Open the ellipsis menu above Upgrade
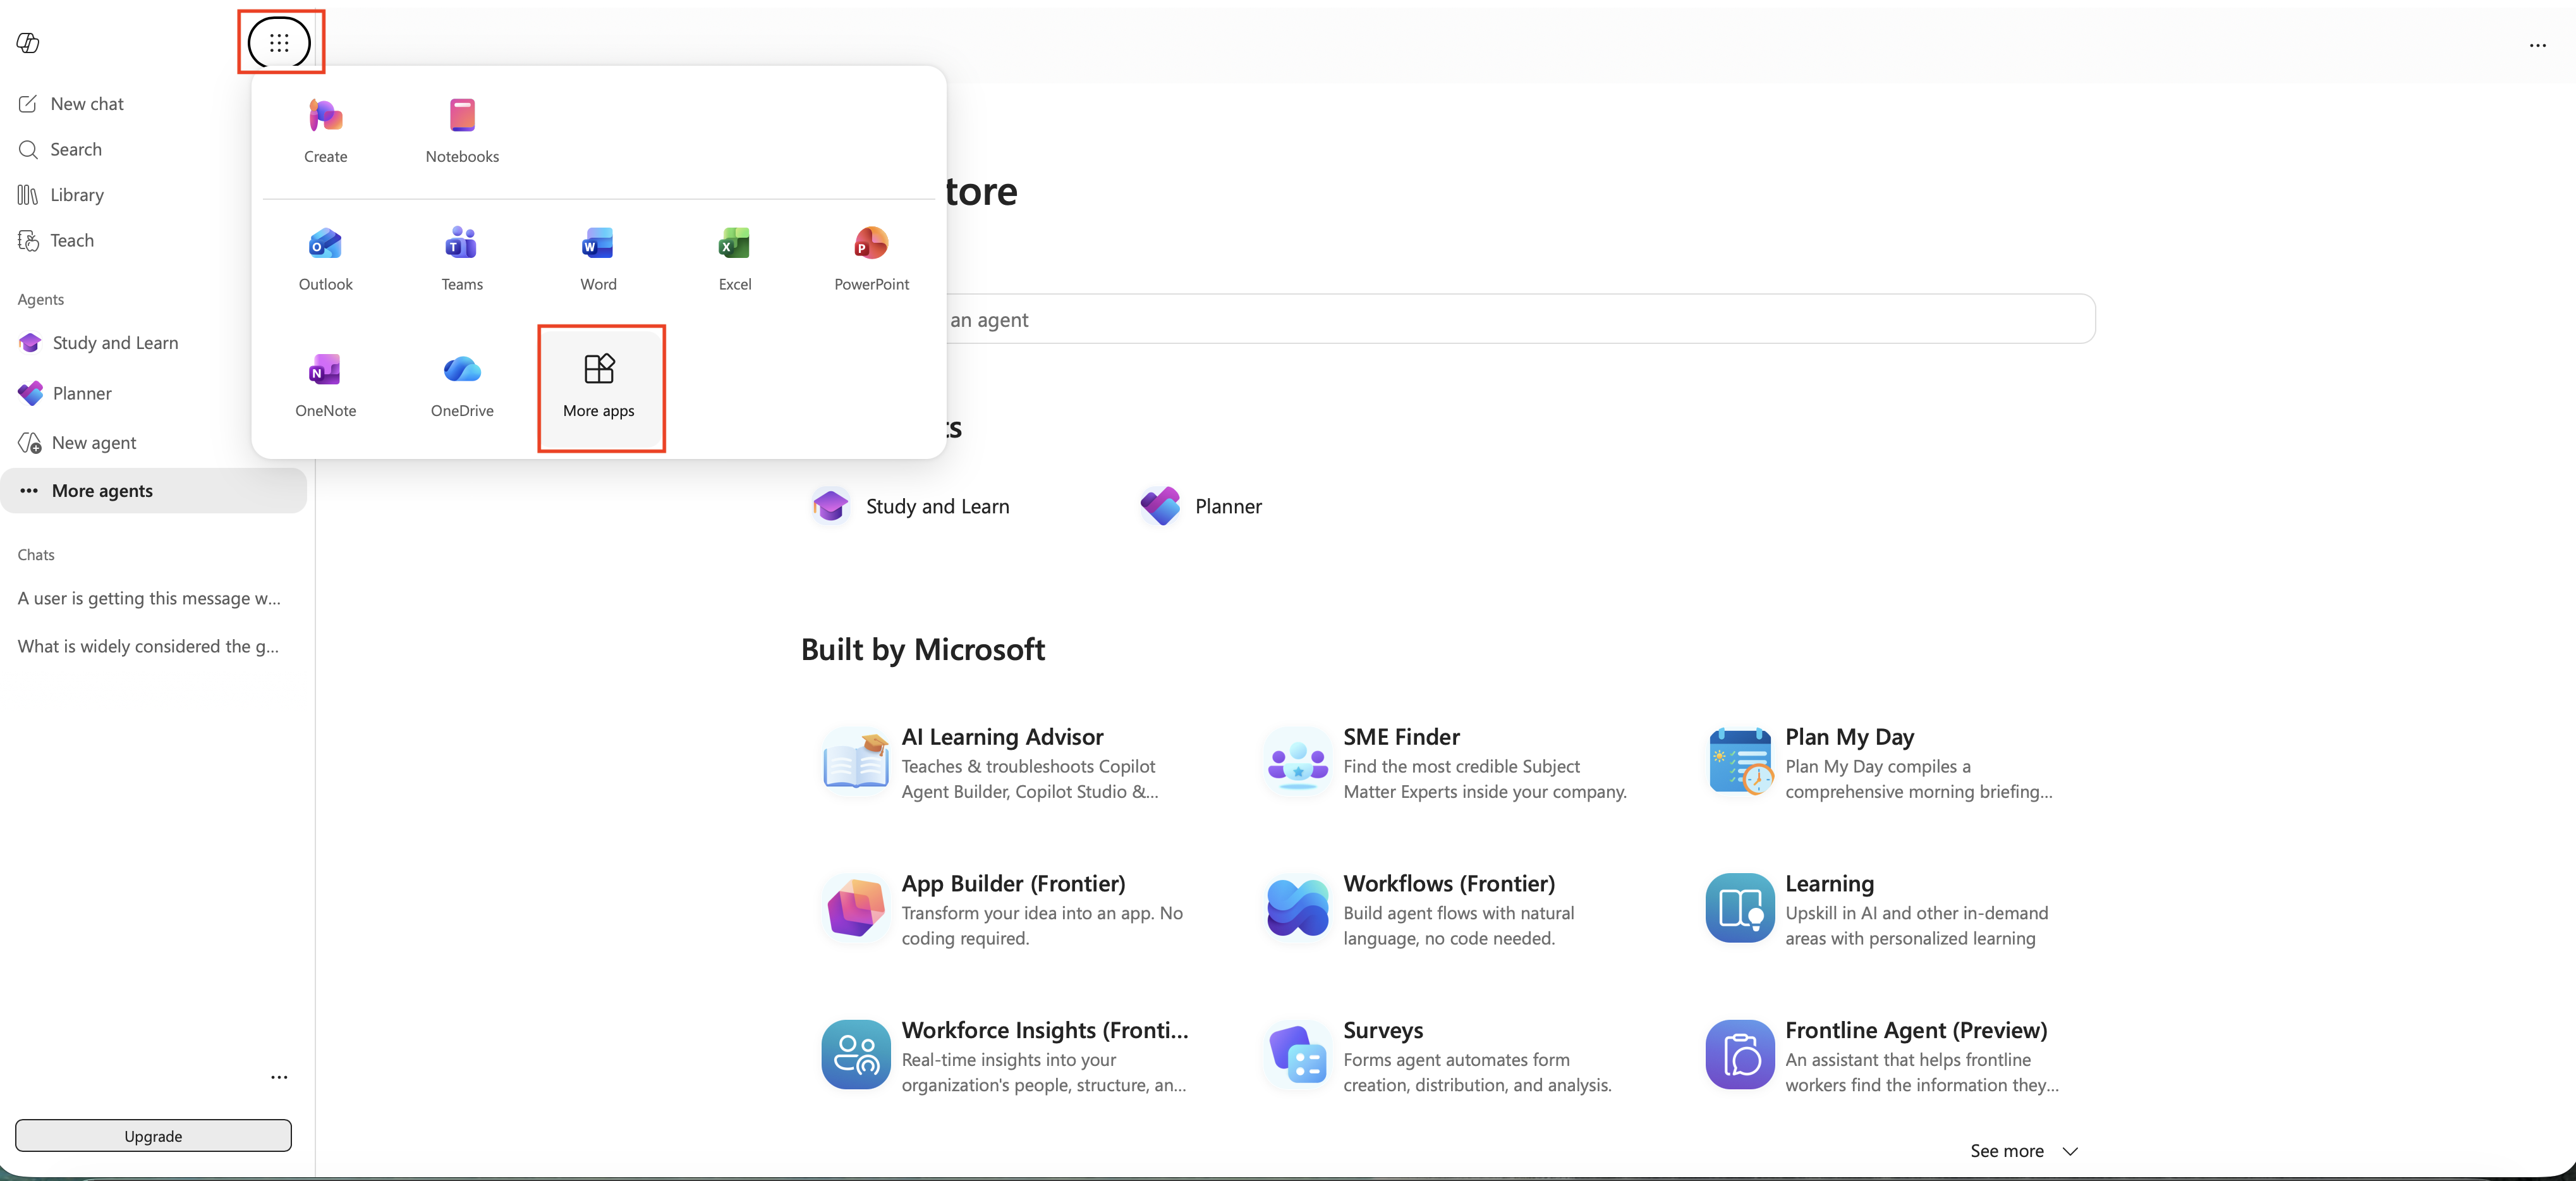The height and width of the screenshot is (1181, 2576). 279,1077
